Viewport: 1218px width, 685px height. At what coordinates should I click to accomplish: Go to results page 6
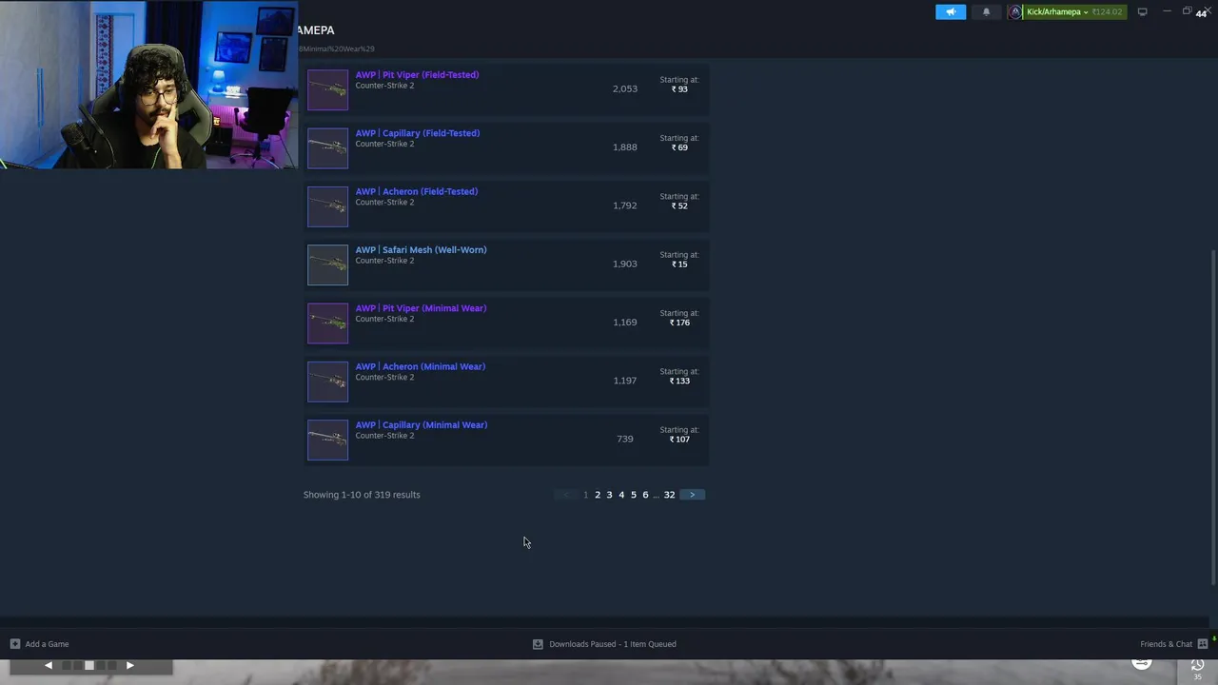[x=645, y=495]
